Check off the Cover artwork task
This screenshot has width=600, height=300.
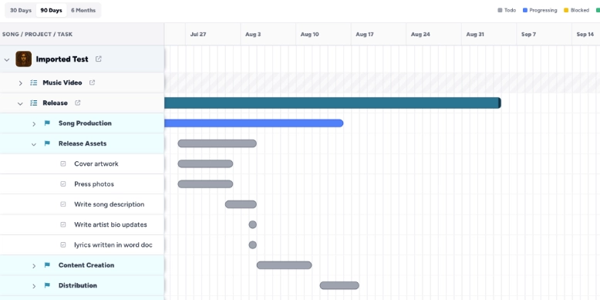pos(63,163)
